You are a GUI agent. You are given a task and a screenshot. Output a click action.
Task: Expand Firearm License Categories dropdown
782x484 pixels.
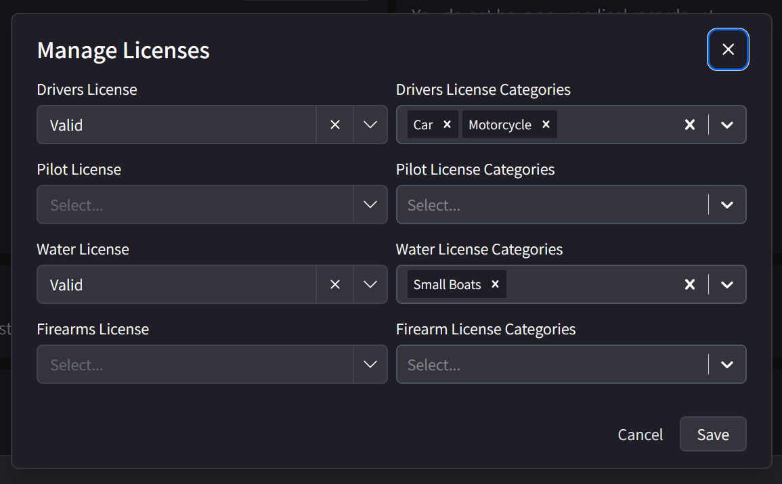pos(727,364)
